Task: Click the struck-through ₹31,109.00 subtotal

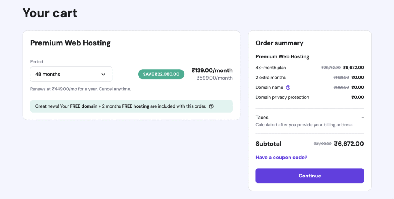Action: (322, 144)
